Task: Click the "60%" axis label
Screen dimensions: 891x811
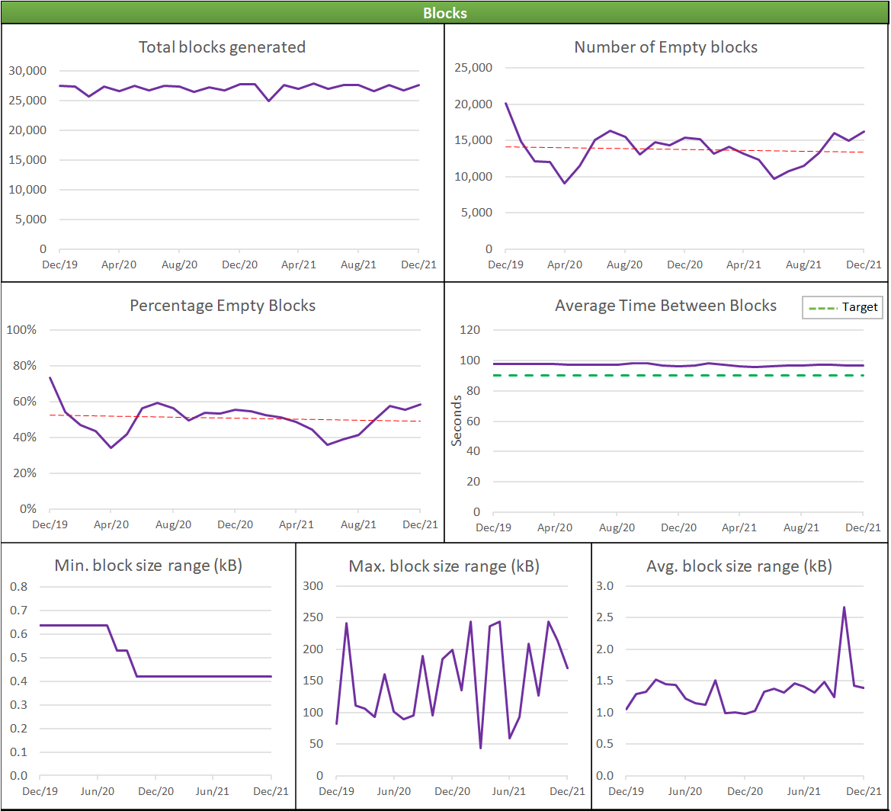Action: 24,402
